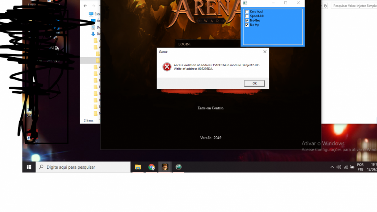Open the POR PTB language switcher

click(360, 167)
